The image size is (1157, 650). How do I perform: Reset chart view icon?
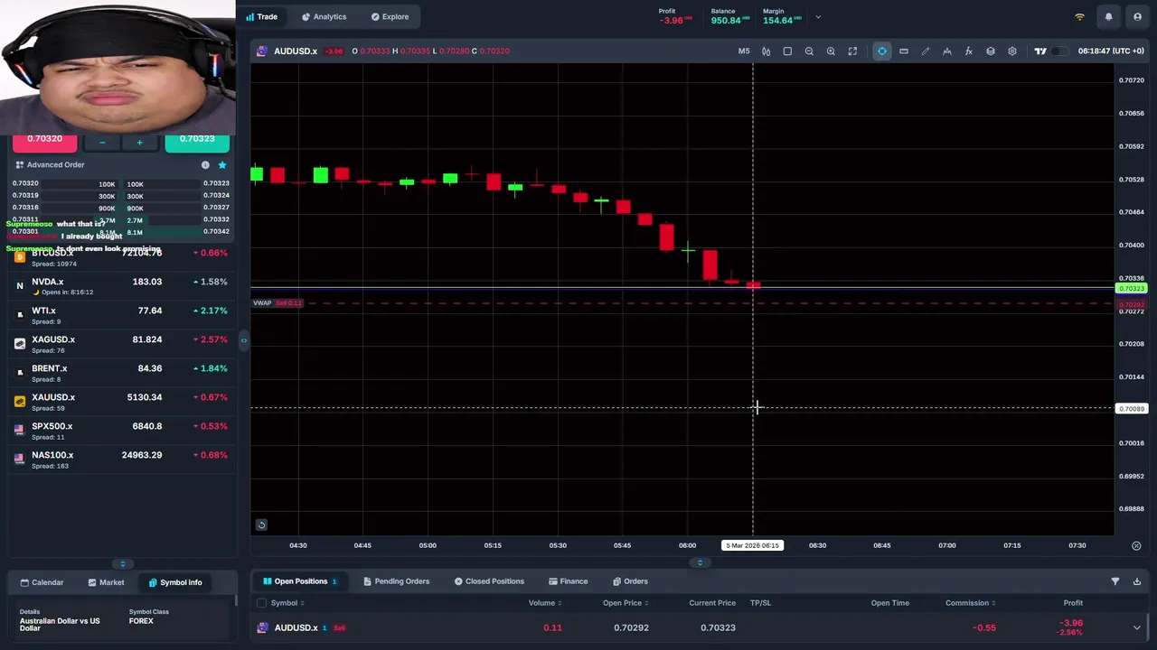261,525
